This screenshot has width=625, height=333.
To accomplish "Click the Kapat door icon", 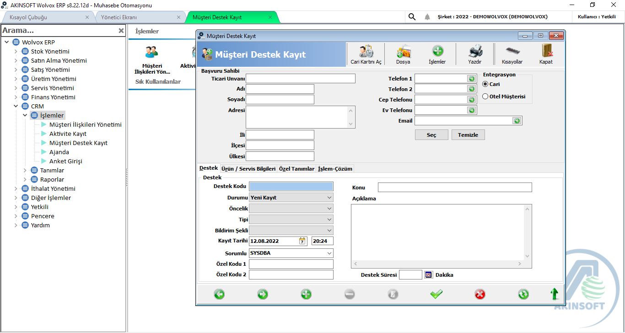I will pos(547,51).
